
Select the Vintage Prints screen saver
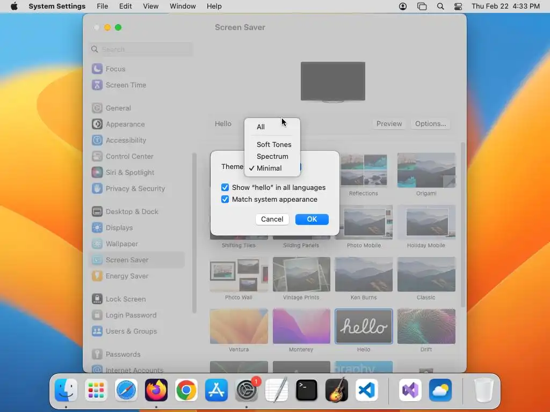tap(301, 274)
